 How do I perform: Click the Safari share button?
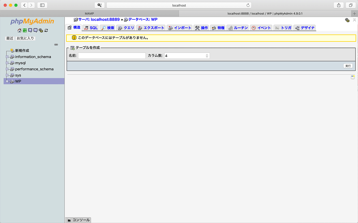(339, 5)
